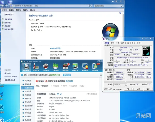Click the refresh button beside the address bar

(x=91, y=6)
